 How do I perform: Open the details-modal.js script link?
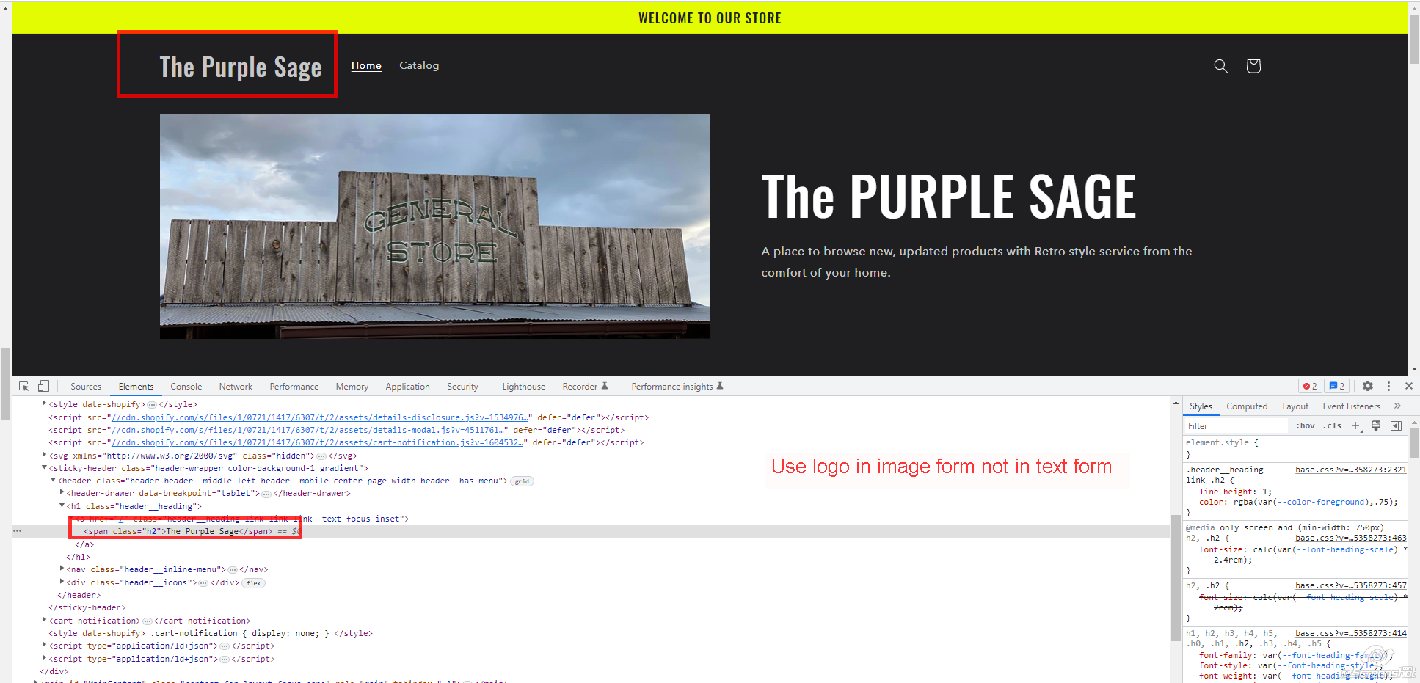(x=308, y=430)
